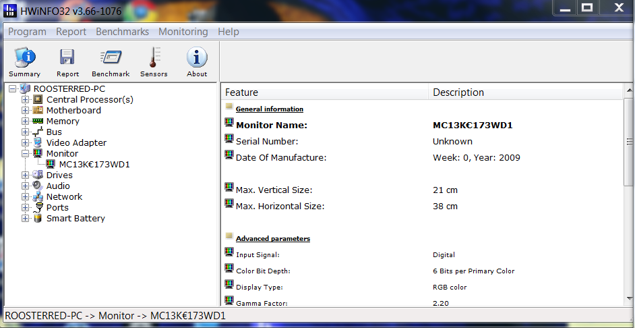Click the 'RGB color' display type value
Screen dimensions: 635x328
click(450, 287)
